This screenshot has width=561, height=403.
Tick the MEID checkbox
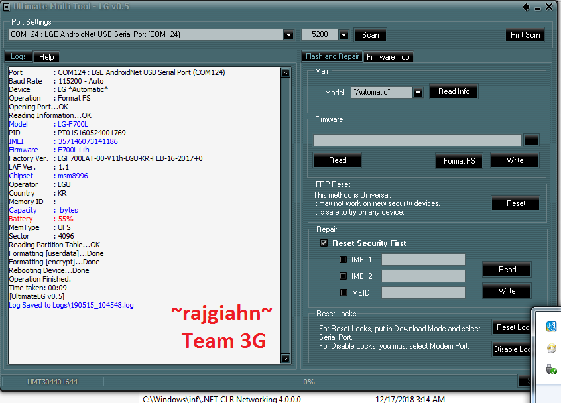343,292
